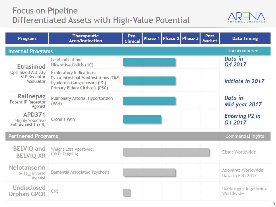Click the small gray CNS progress bar

click(x=126, y=192)
